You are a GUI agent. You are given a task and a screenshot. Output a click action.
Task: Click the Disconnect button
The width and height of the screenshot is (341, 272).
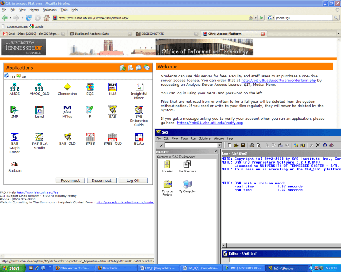[x=101, y=181]
